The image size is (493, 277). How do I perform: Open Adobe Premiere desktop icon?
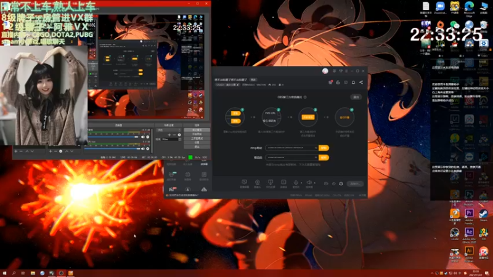(469, 215)
